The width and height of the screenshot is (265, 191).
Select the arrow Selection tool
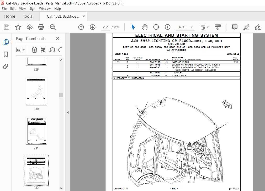(133, 27)
